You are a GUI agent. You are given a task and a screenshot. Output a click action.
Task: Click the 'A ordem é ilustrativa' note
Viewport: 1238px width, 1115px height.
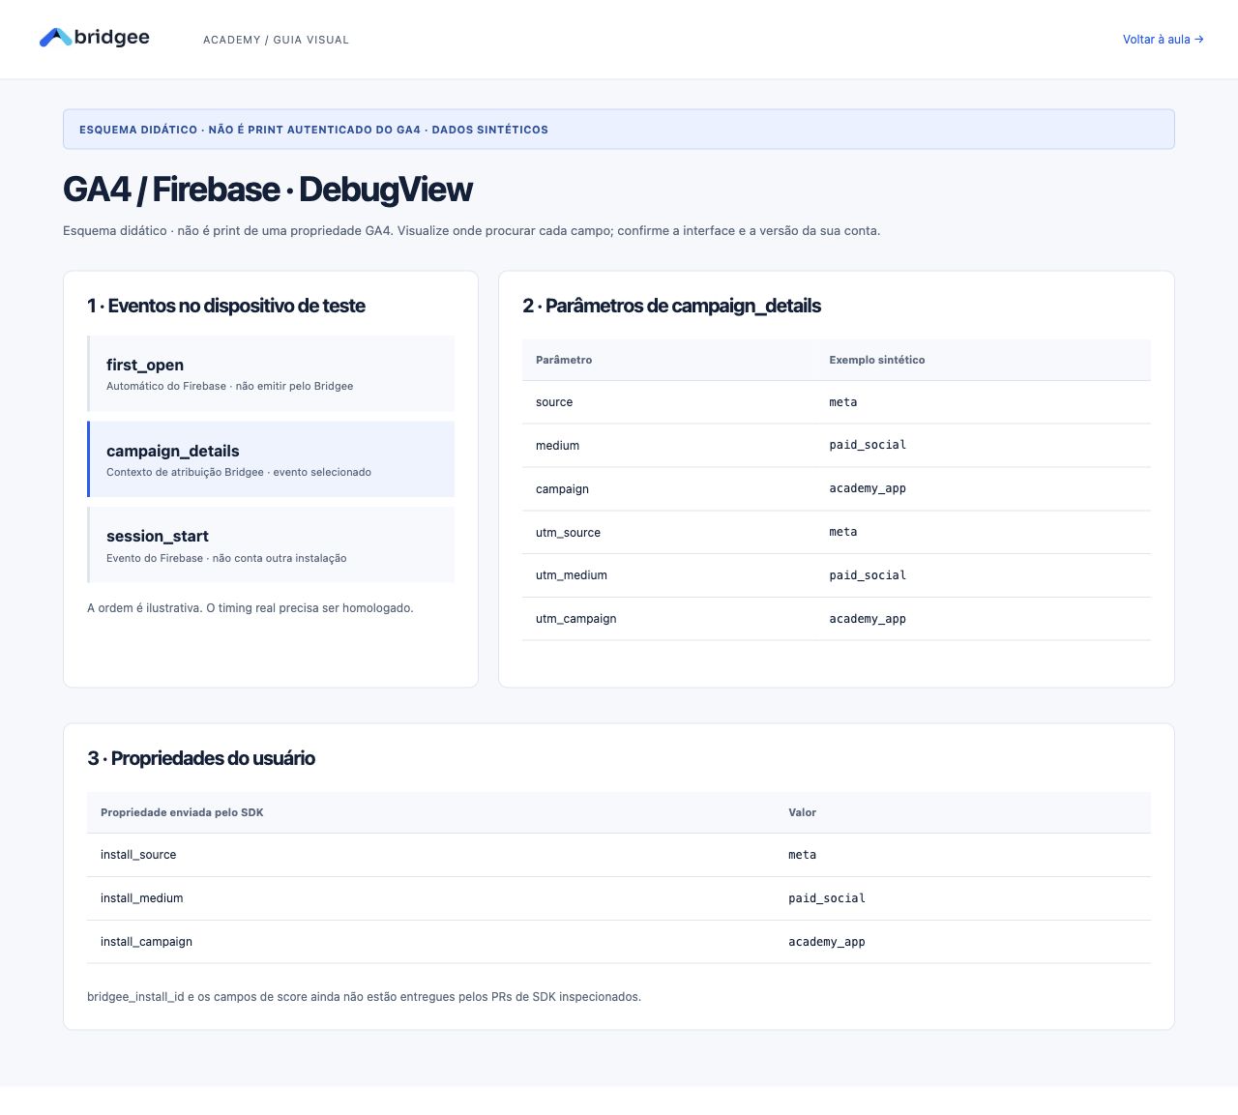click(251, 608)
